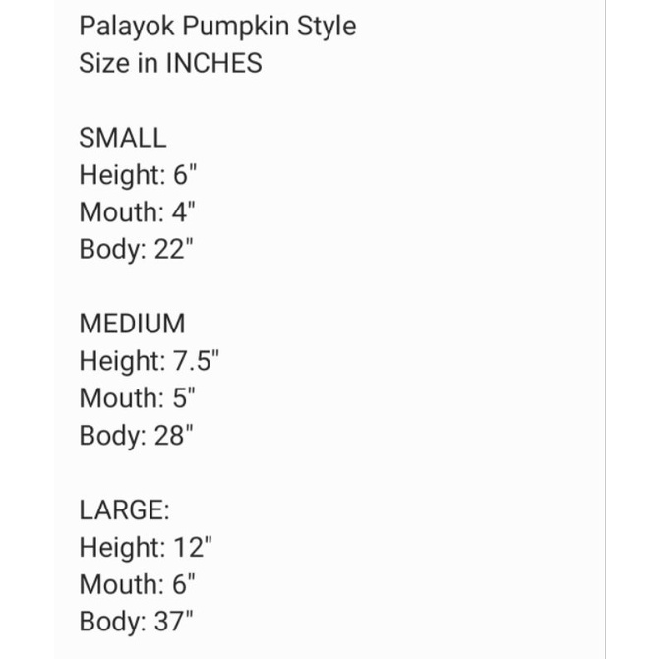Click the "Body:" label under LARGE
Viewport: 659px width, 659px height.
(x=113, y=623)
